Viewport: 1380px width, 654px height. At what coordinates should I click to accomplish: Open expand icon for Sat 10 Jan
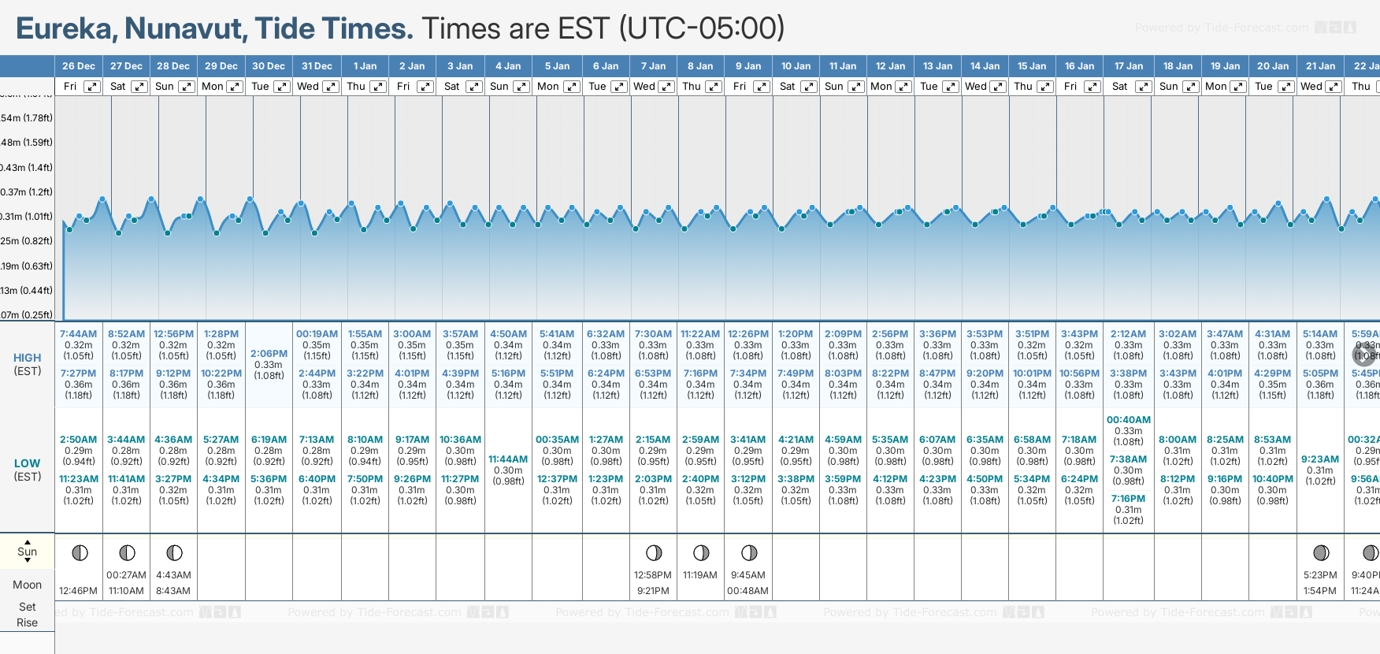(x=809, y=87)
